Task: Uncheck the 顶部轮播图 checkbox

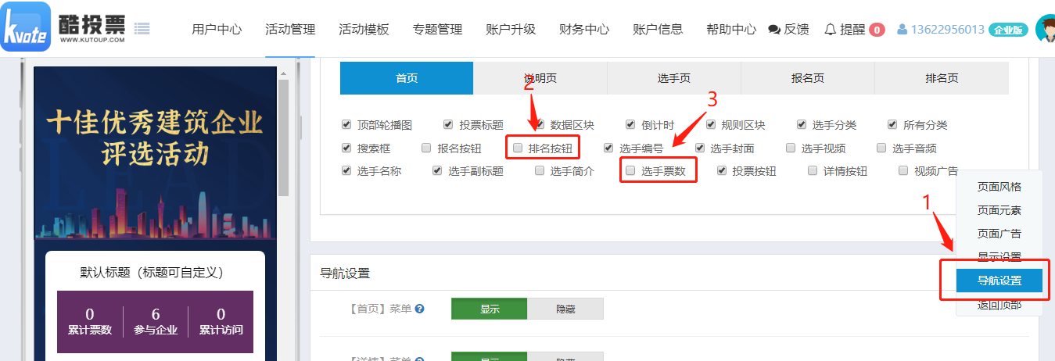Action: (346, 124)
